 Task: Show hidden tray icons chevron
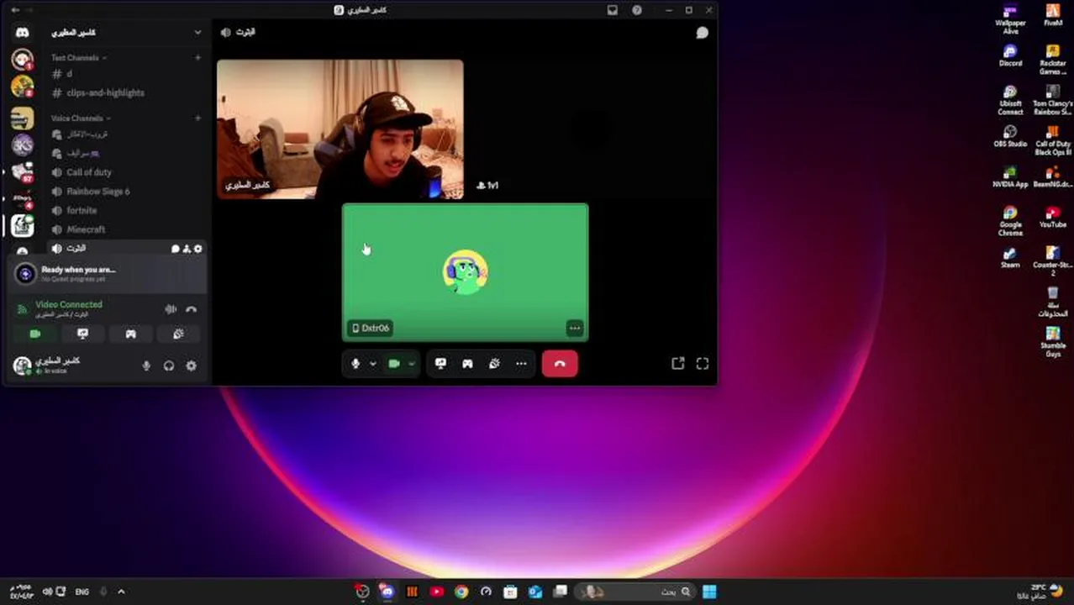pyautogui.click(x=121, y=592)
